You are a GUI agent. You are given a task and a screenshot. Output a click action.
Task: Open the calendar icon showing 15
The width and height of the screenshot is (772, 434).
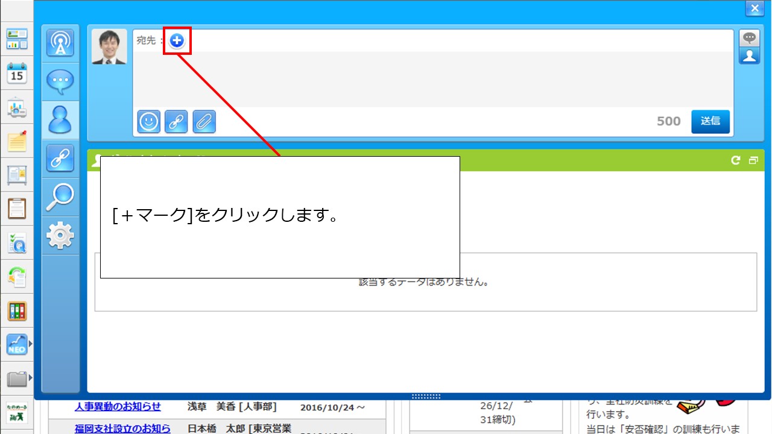[17, 74]
